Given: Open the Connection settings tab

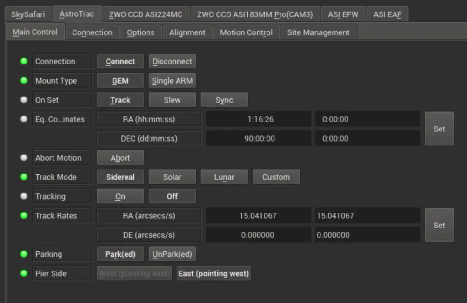Looking at the screenshot, I should coord(92,32).
